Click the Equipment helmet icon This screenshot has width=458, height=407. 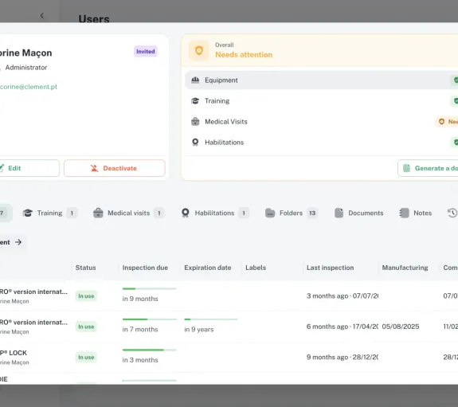tap(195, 80)
